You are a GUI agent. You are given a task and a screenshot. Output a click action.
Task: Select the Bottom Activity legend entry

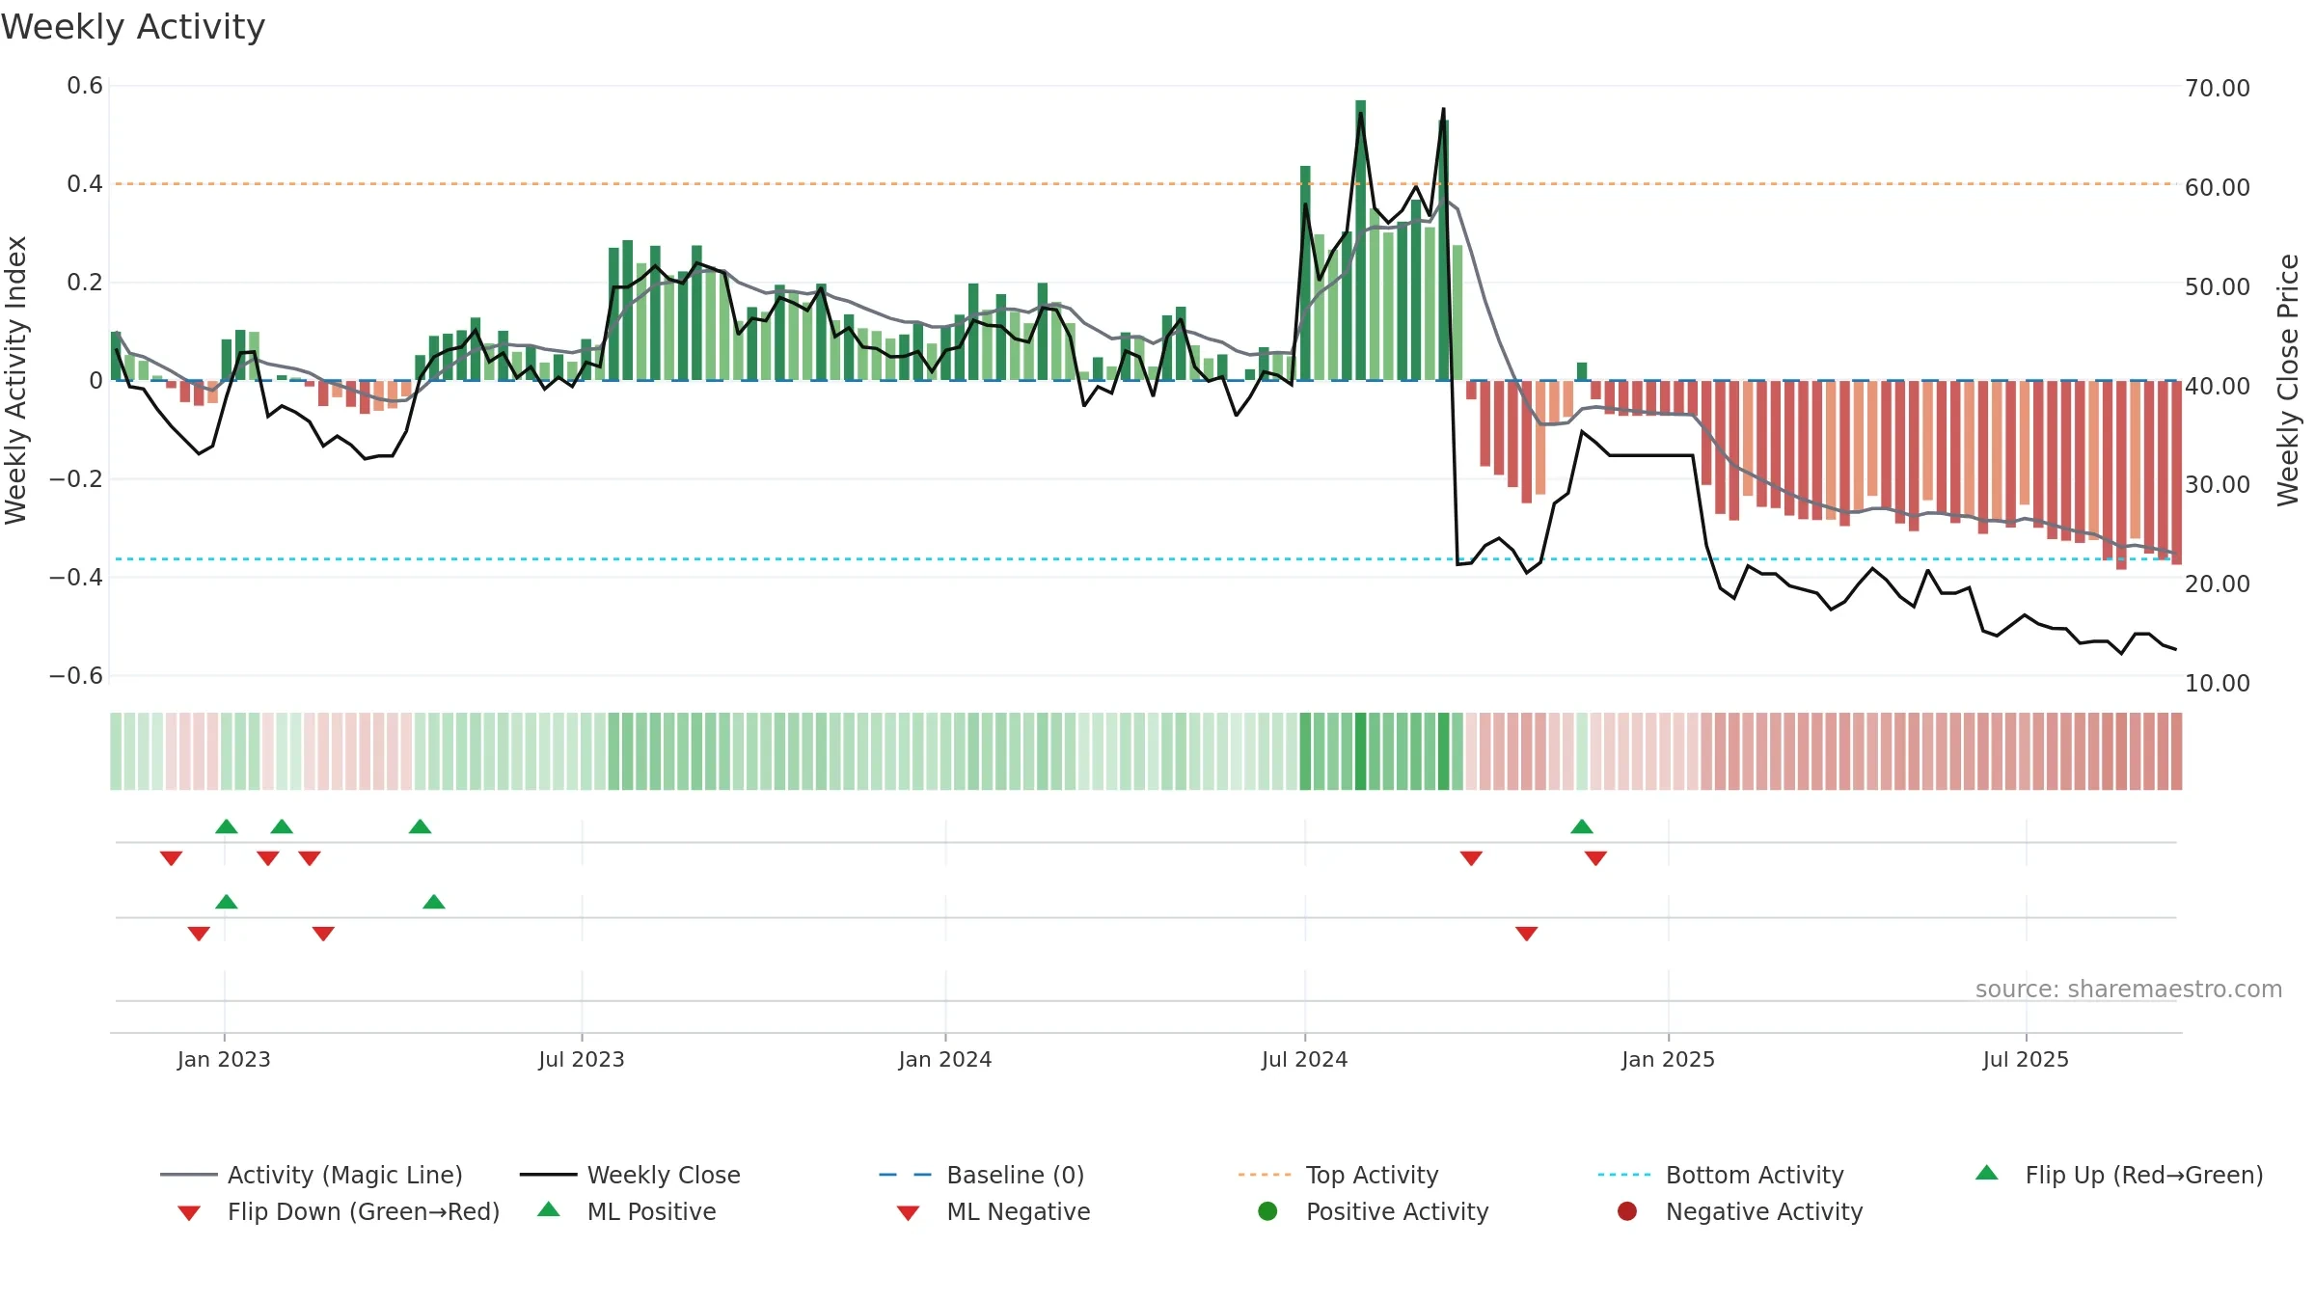(x=1721, y=1175)
